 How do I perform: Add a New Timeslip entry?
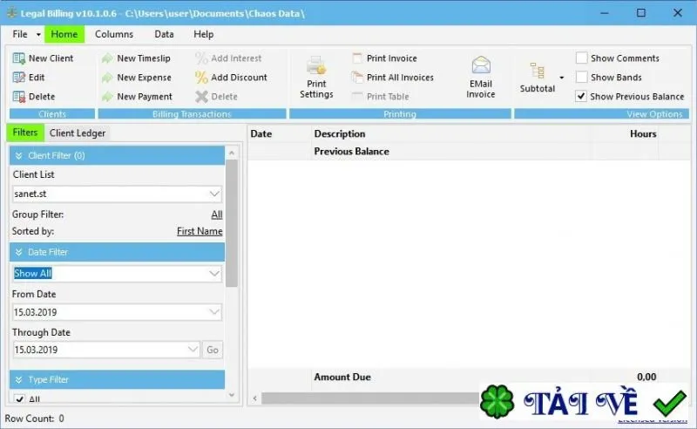(137, 58)
